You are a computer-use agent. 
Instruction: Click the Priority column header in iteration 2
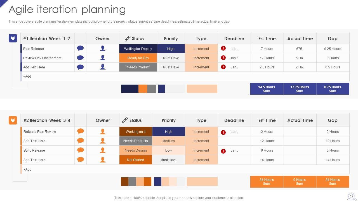(x=168, y=120)
